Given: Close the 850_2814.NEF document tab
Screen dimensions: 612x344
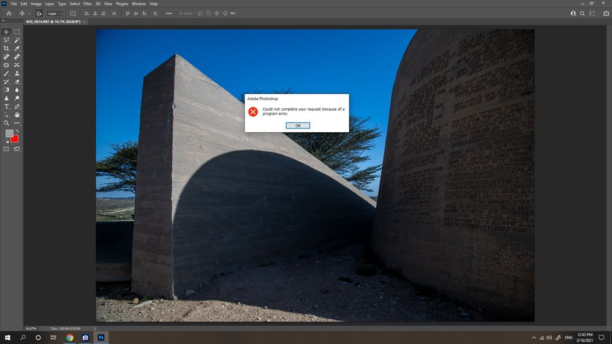Looking at the screenshot, I should pyautogui.click(x=84, y=22).
